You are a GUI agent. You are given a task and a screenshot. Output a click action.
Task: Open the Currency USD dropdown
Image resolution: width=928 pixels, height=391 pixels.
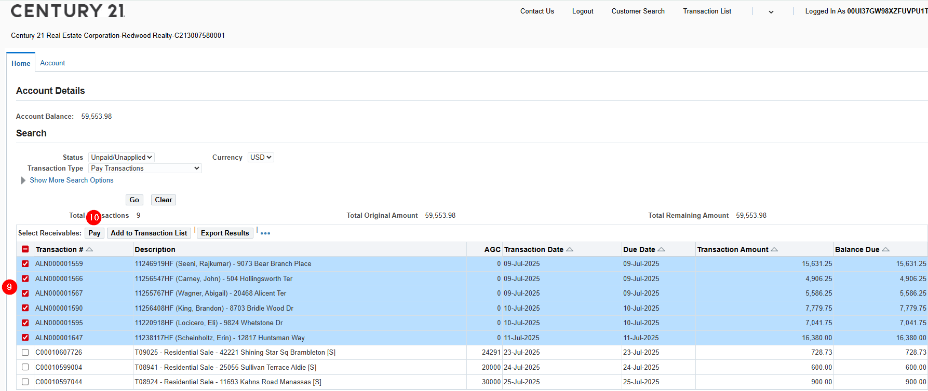[x=261, y=157]
